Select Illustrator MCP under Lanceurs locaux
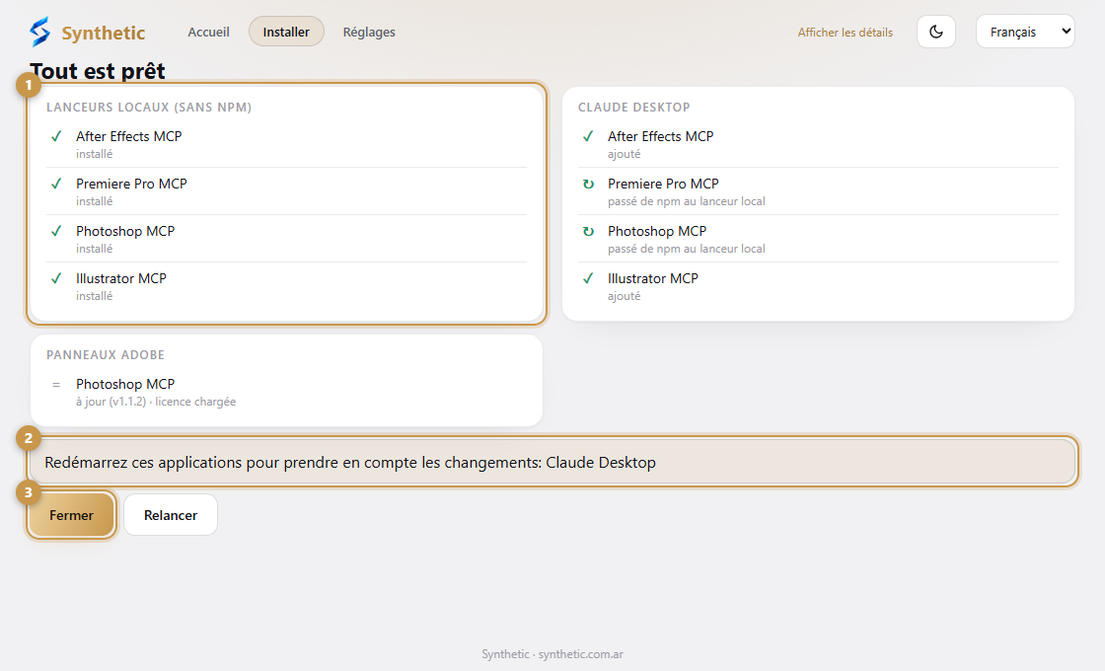1105x671 pixels. point(121,278)
